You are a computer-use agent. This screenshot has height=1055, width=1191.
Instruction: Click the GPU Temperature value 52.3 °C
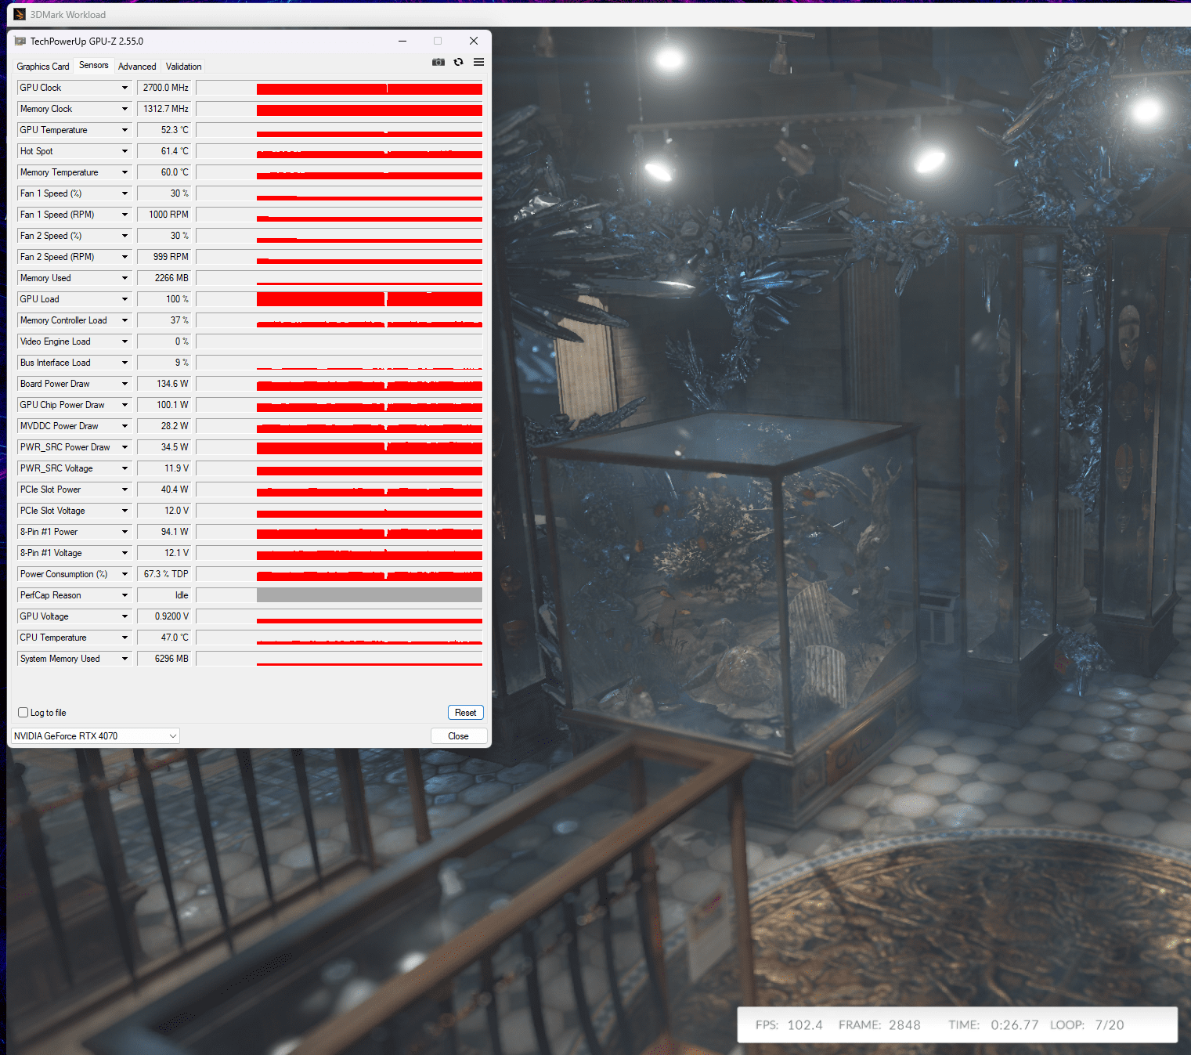coord(164,130)
